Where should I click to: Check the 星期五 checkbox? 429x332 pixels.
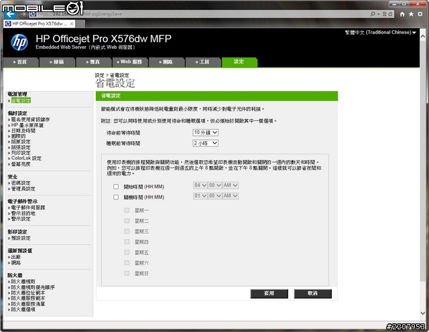[x=127, y=252]
